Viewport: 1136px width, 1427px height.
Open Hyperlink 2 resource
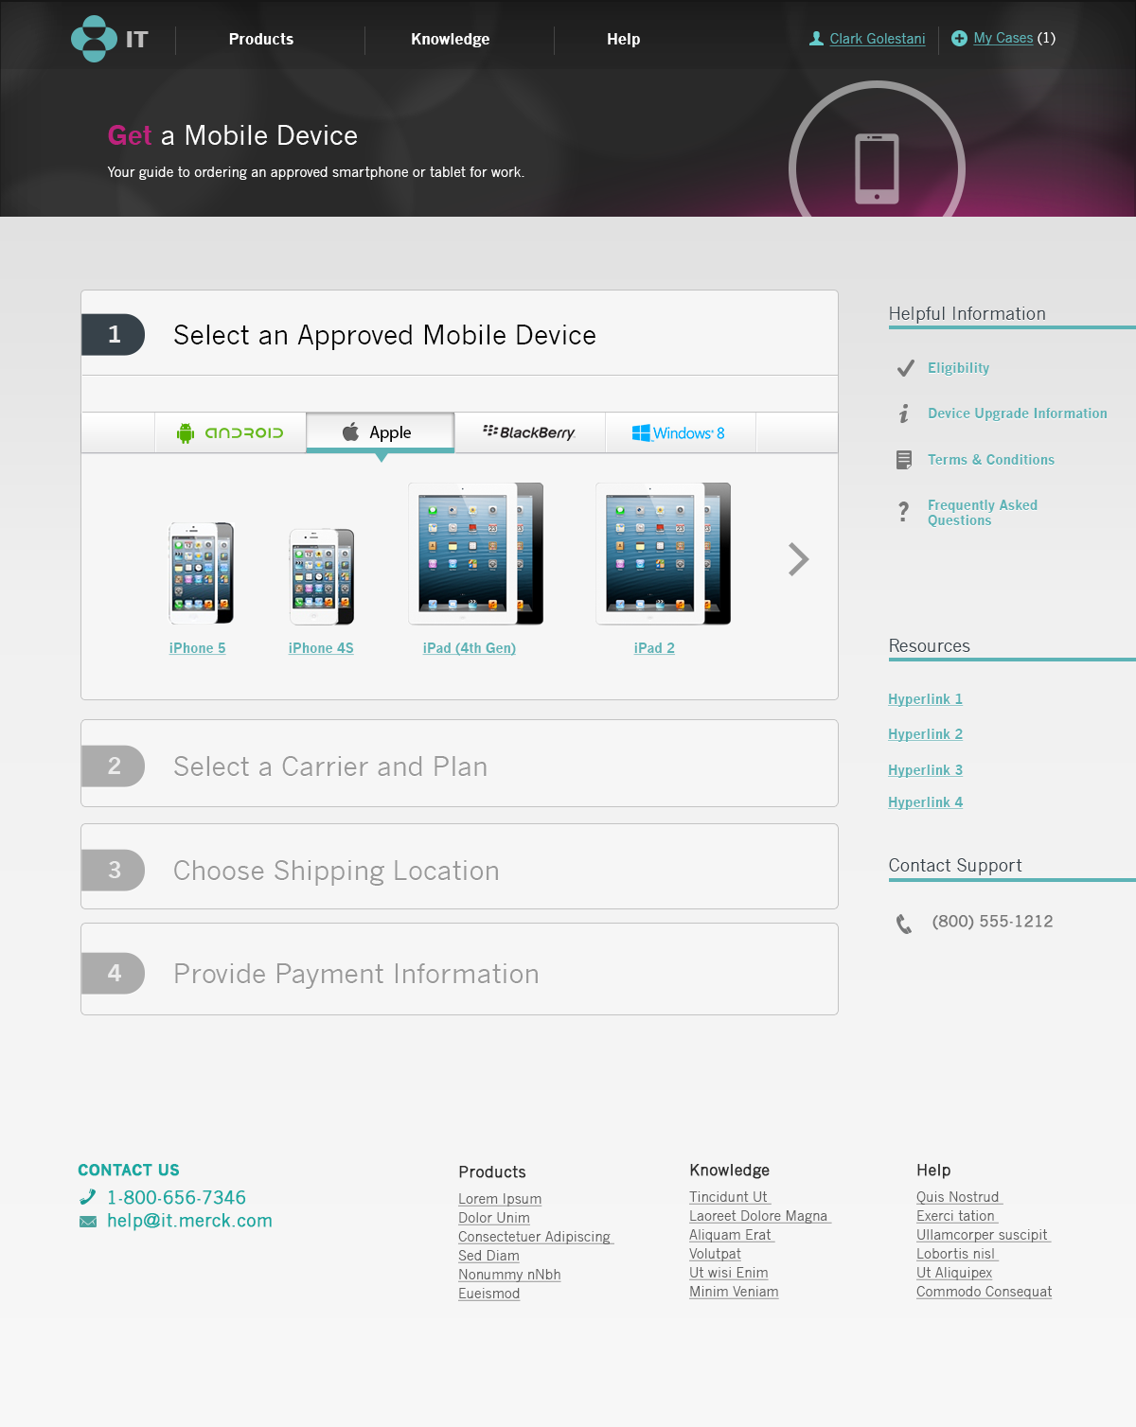tap(925, 734)
